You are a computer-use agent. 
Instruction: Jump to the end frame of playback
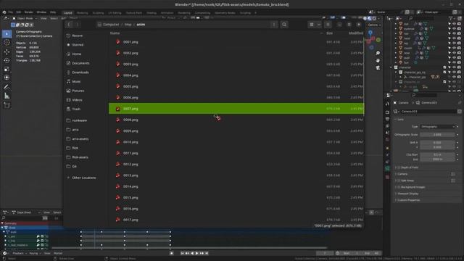coord(207,253)
